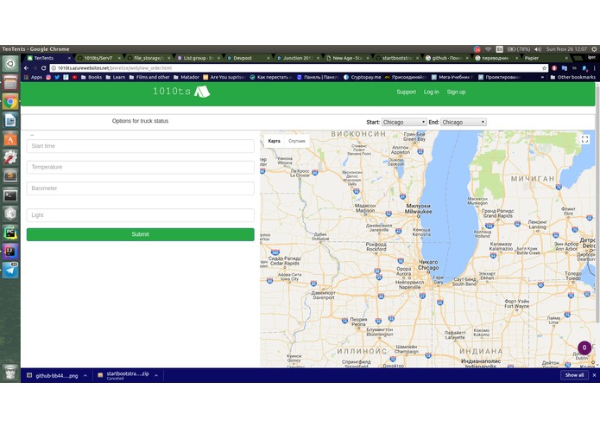600x427 pixels.
Task: Open the Apps bookmarks shortcut
Action: (x=34, y=77)
